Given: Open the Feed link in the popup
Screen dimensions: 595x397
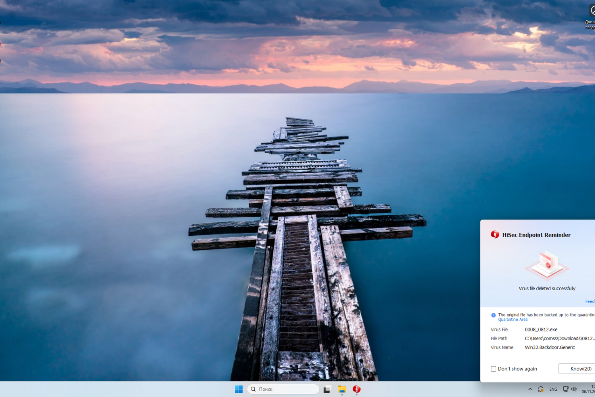Looking at the screenshot, I should [590, 301].
